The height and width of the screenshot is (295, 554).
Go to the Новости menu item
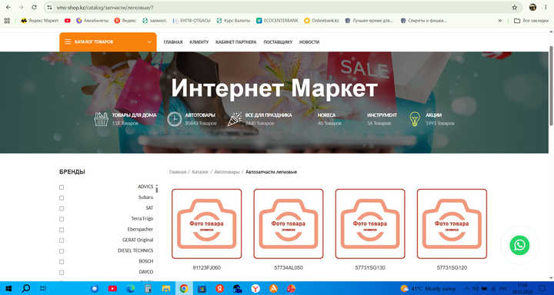pyautogui.click(x=309, y=42)
